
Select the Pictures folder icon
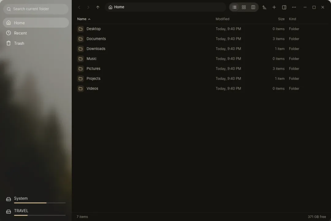tap(80, 68)
